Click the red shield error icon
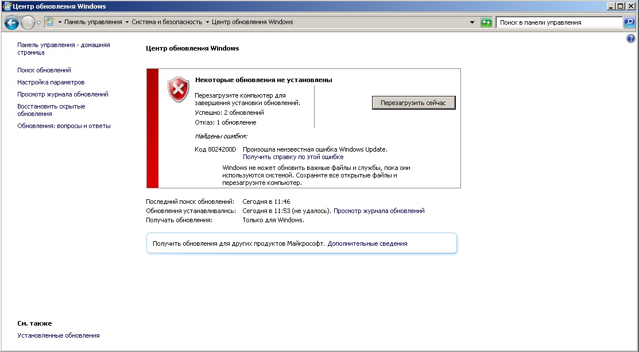639x352 pixels. [x=178, y=90]
